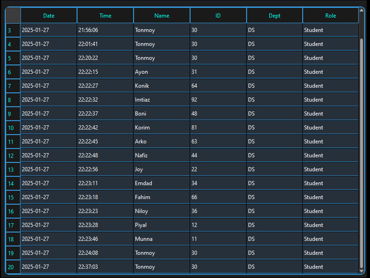Select row header 14
The height and width of the screenshot is (278, 370).
[x=13, y=184]
